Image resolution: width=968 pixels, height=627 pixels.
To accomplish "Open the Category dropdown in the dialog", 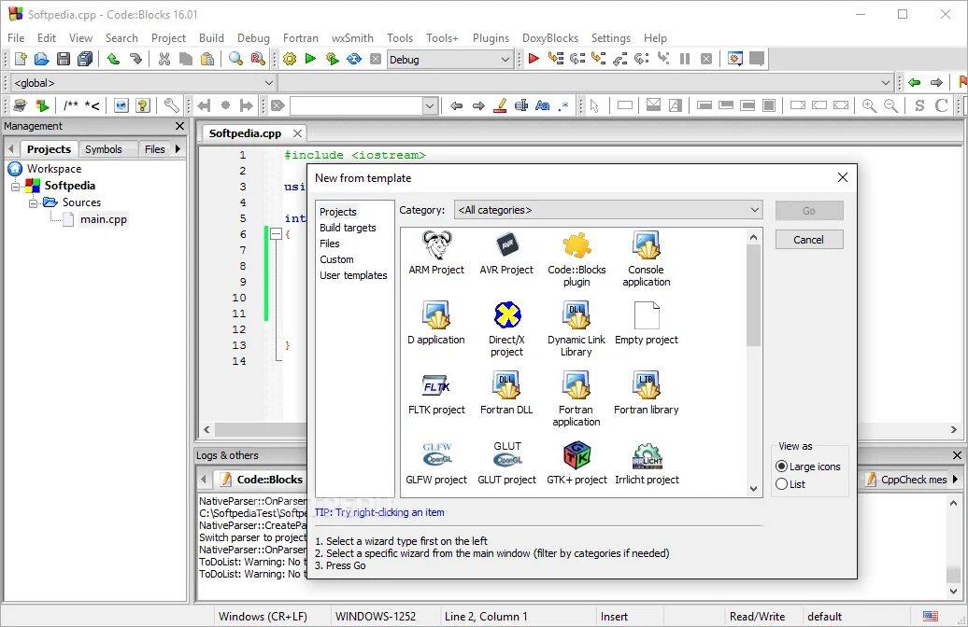I will pyautogui.click(x=608, y=210).
